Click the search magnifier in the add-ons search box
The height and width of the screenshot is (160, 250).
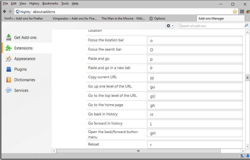pos(246,26)
